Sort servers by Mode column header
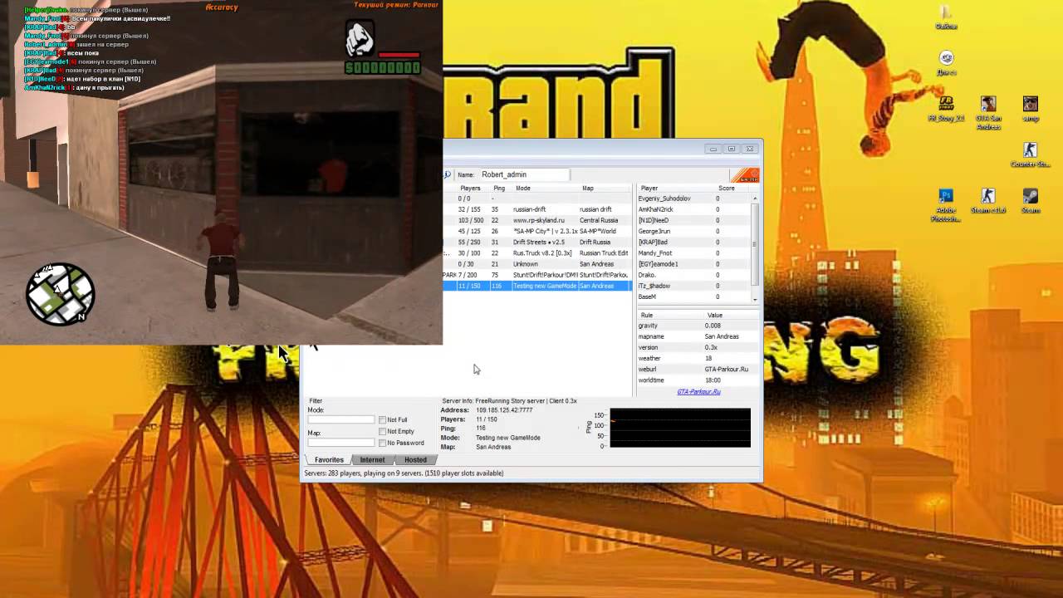 click(x=545, y=189)
